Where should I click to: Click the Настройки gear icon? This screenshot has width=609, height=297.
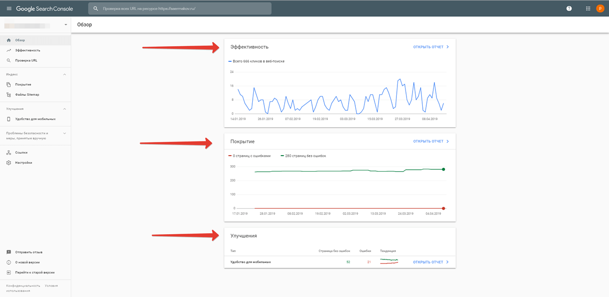(x=9, y=163)
